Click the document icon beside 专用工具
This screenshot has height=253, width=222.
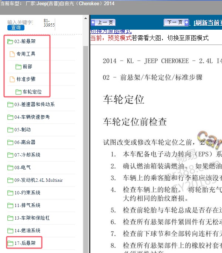(12, 54)
